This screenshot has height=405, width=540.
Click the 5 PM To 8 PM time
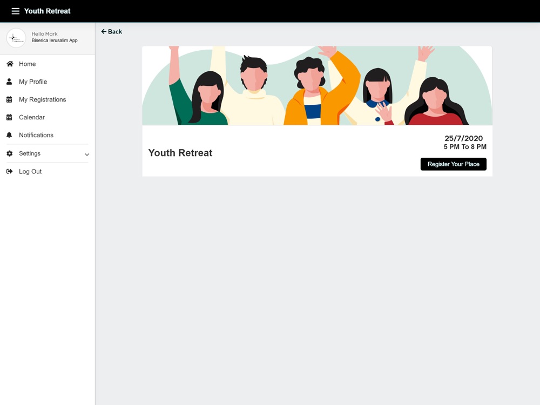click(x=465, y=147)
